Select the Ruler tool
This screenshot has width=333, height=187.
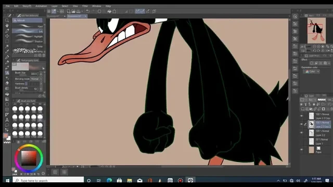click(7, 115)
